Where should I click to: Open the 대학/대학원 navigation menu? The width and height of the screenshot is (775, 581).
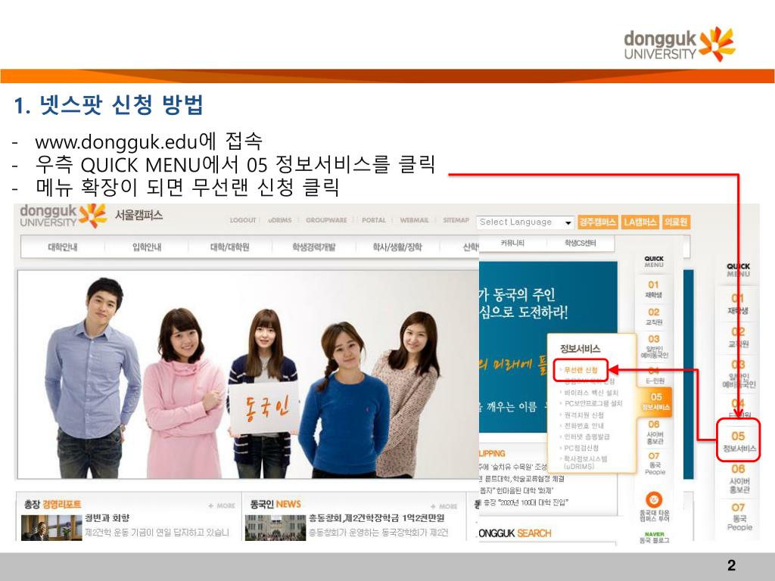click(x=230, y=247)
